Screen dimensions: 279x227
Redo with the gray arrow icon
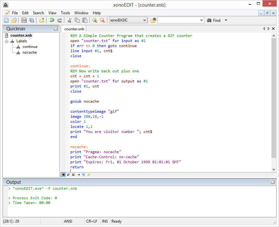[x=60, y=21]
